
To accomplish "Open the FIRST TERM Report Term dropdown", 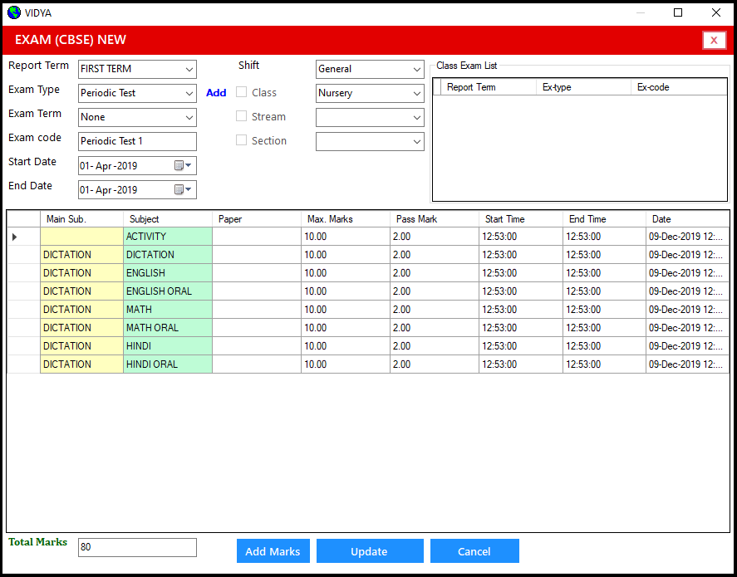I will 189,69.
